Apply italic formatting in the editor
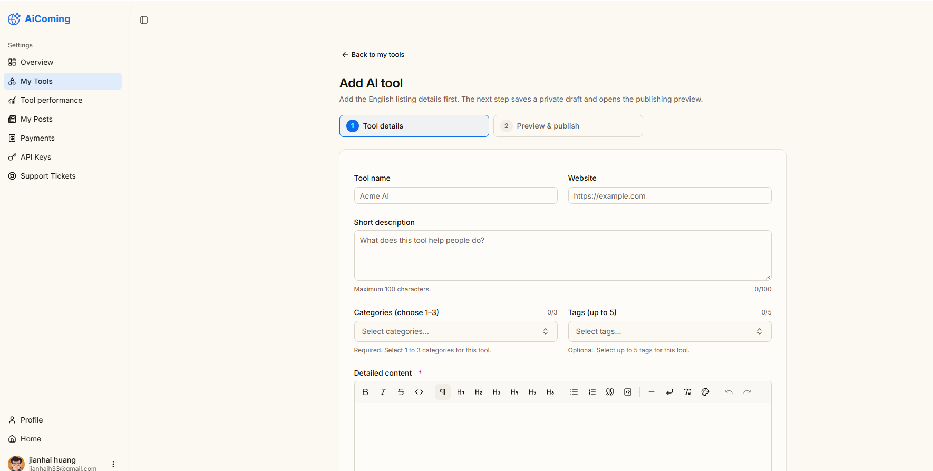933x471 pixels. (x=383, y=392)
